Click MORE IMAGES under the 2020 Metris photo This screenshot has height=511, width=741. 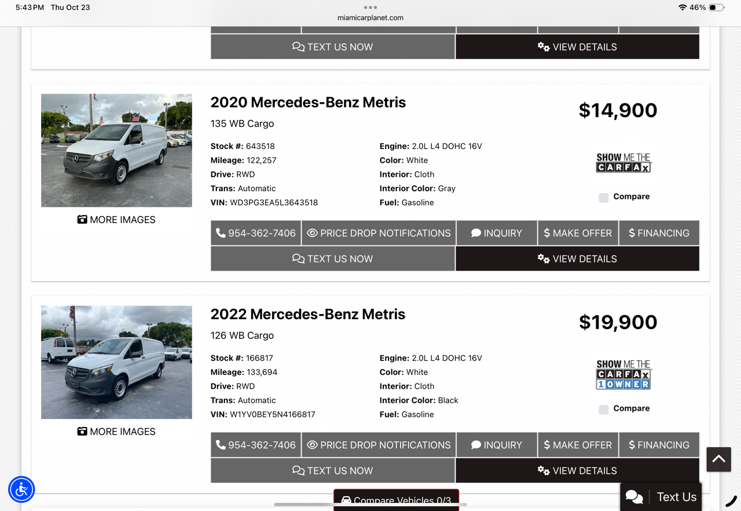(x=116, y=220)
